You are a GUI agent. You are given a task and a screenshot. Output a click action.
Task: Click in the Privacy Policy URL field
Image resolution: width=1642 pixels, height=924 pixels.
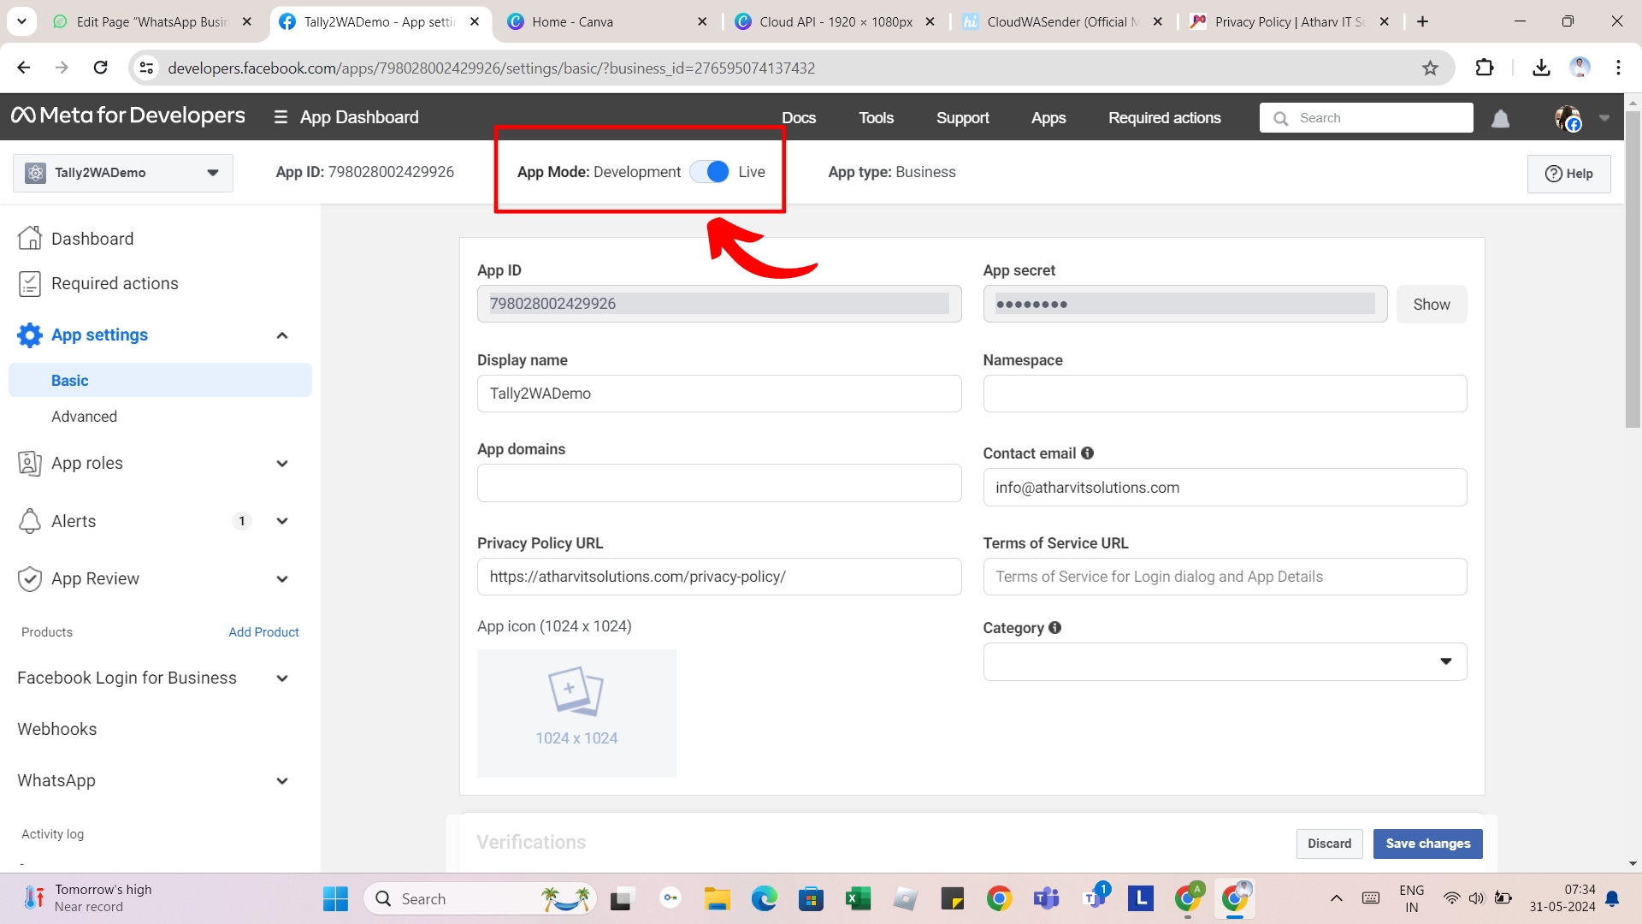[719, 577]
